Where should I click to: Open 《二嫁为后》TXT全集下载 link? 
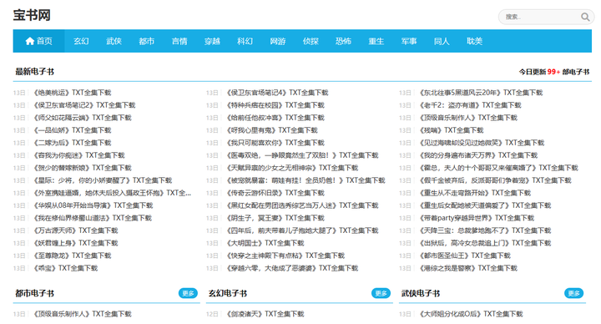pyautogui.click(x=72, y=143)
